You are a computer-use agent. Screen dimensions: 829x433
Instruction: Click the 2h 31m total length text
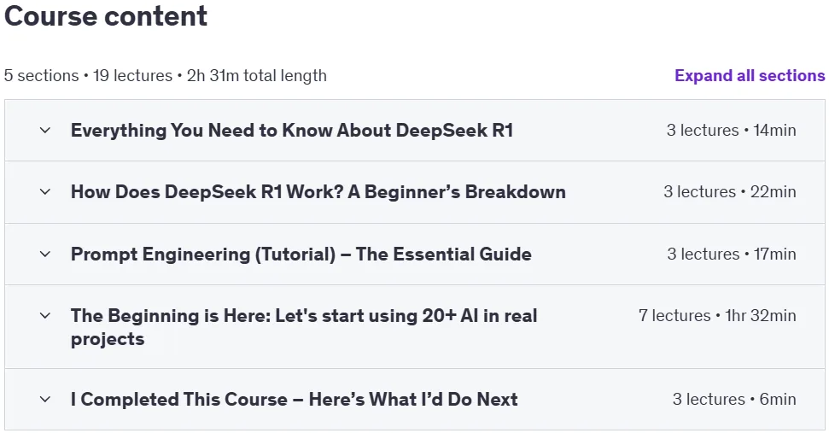[x=257, y=76]
